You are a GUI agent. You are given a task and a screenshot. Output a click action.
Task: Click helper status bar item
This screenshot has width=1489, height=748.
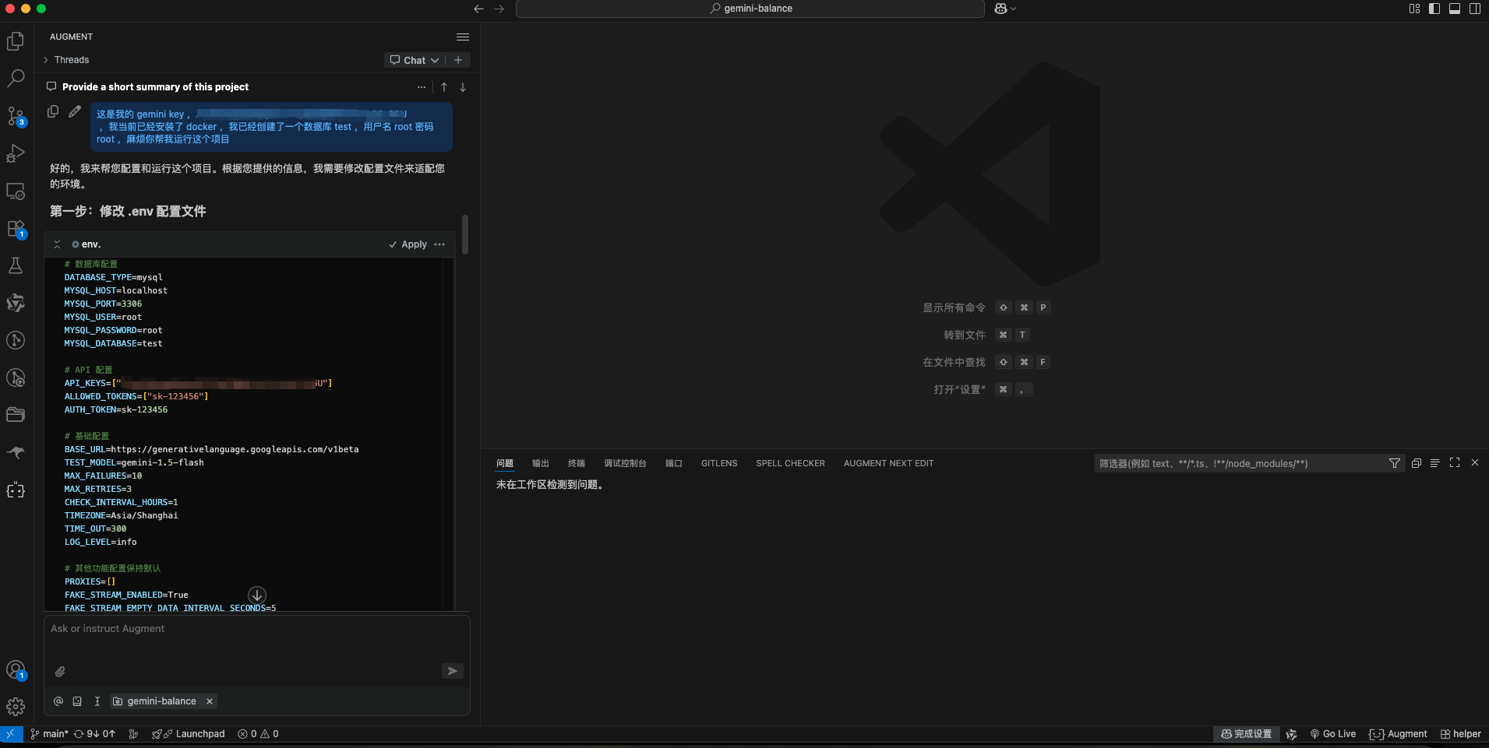pyautogui.click(x=1461, y=734)
